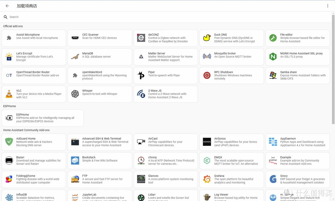Click the Samba share Windows flag icon
Screen dimensions: 335x201
point(273,75)
